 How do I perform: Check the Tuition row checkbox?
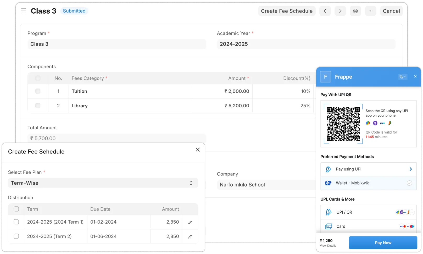pos(38,91)
